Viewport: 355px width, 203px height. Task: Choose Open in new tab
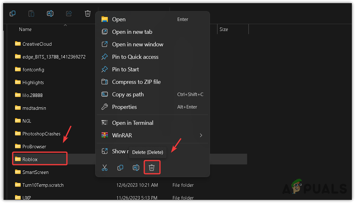tap(132, 32)
